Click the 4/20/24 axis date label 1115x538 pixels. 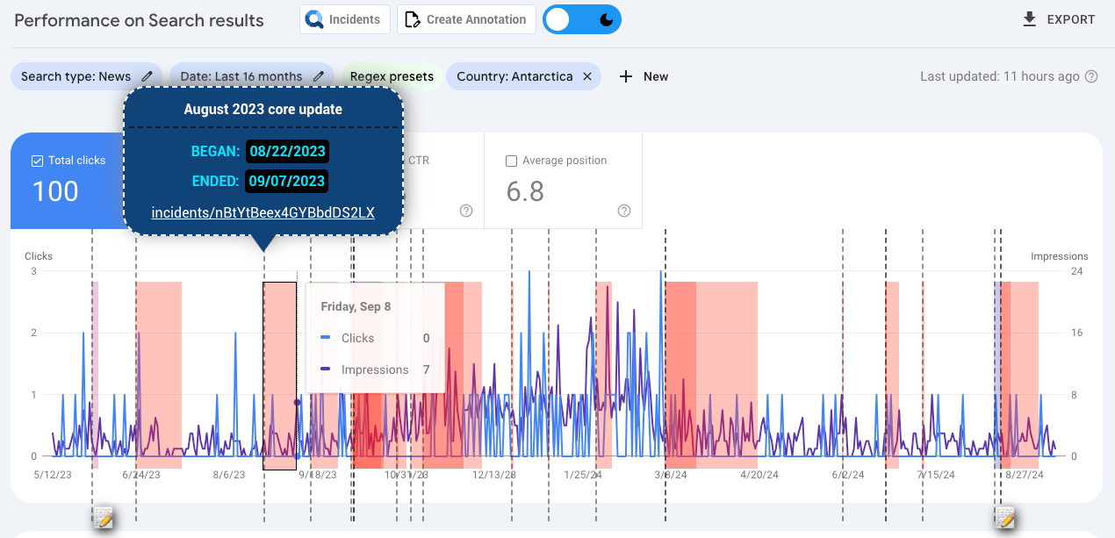759,475
